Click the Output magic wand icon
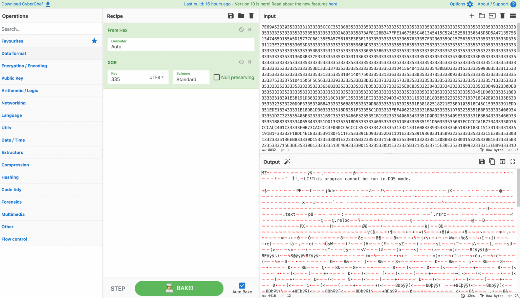 [x=287, y=162]
